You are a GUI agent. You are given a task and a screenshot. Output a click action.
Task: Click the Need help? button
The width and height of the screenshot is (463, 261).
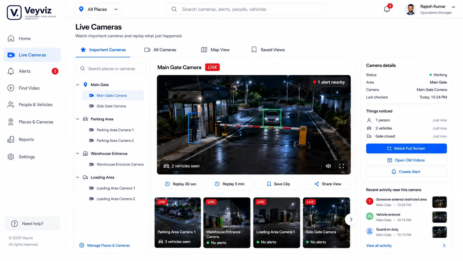(x=32, y=224)
